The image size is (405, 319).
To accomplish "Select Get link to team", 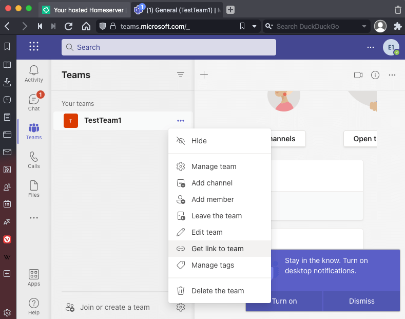I will point(220,249).
